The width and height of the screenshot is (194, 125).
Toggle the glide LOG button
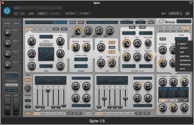(28, 80)
